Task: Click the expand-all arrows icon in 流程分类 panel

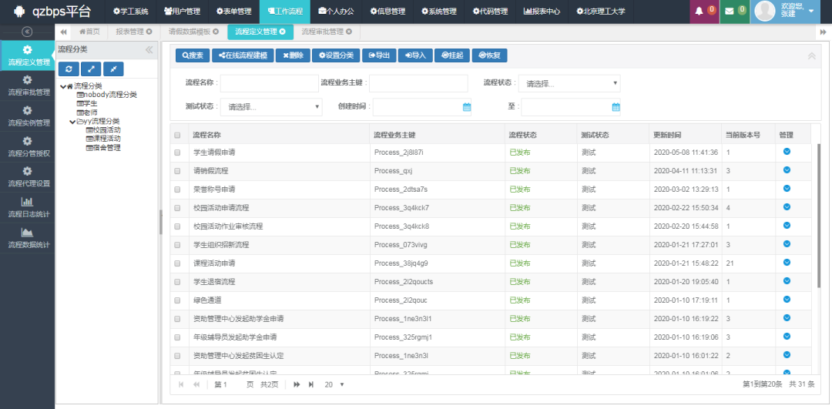Action: pos(91,69)
